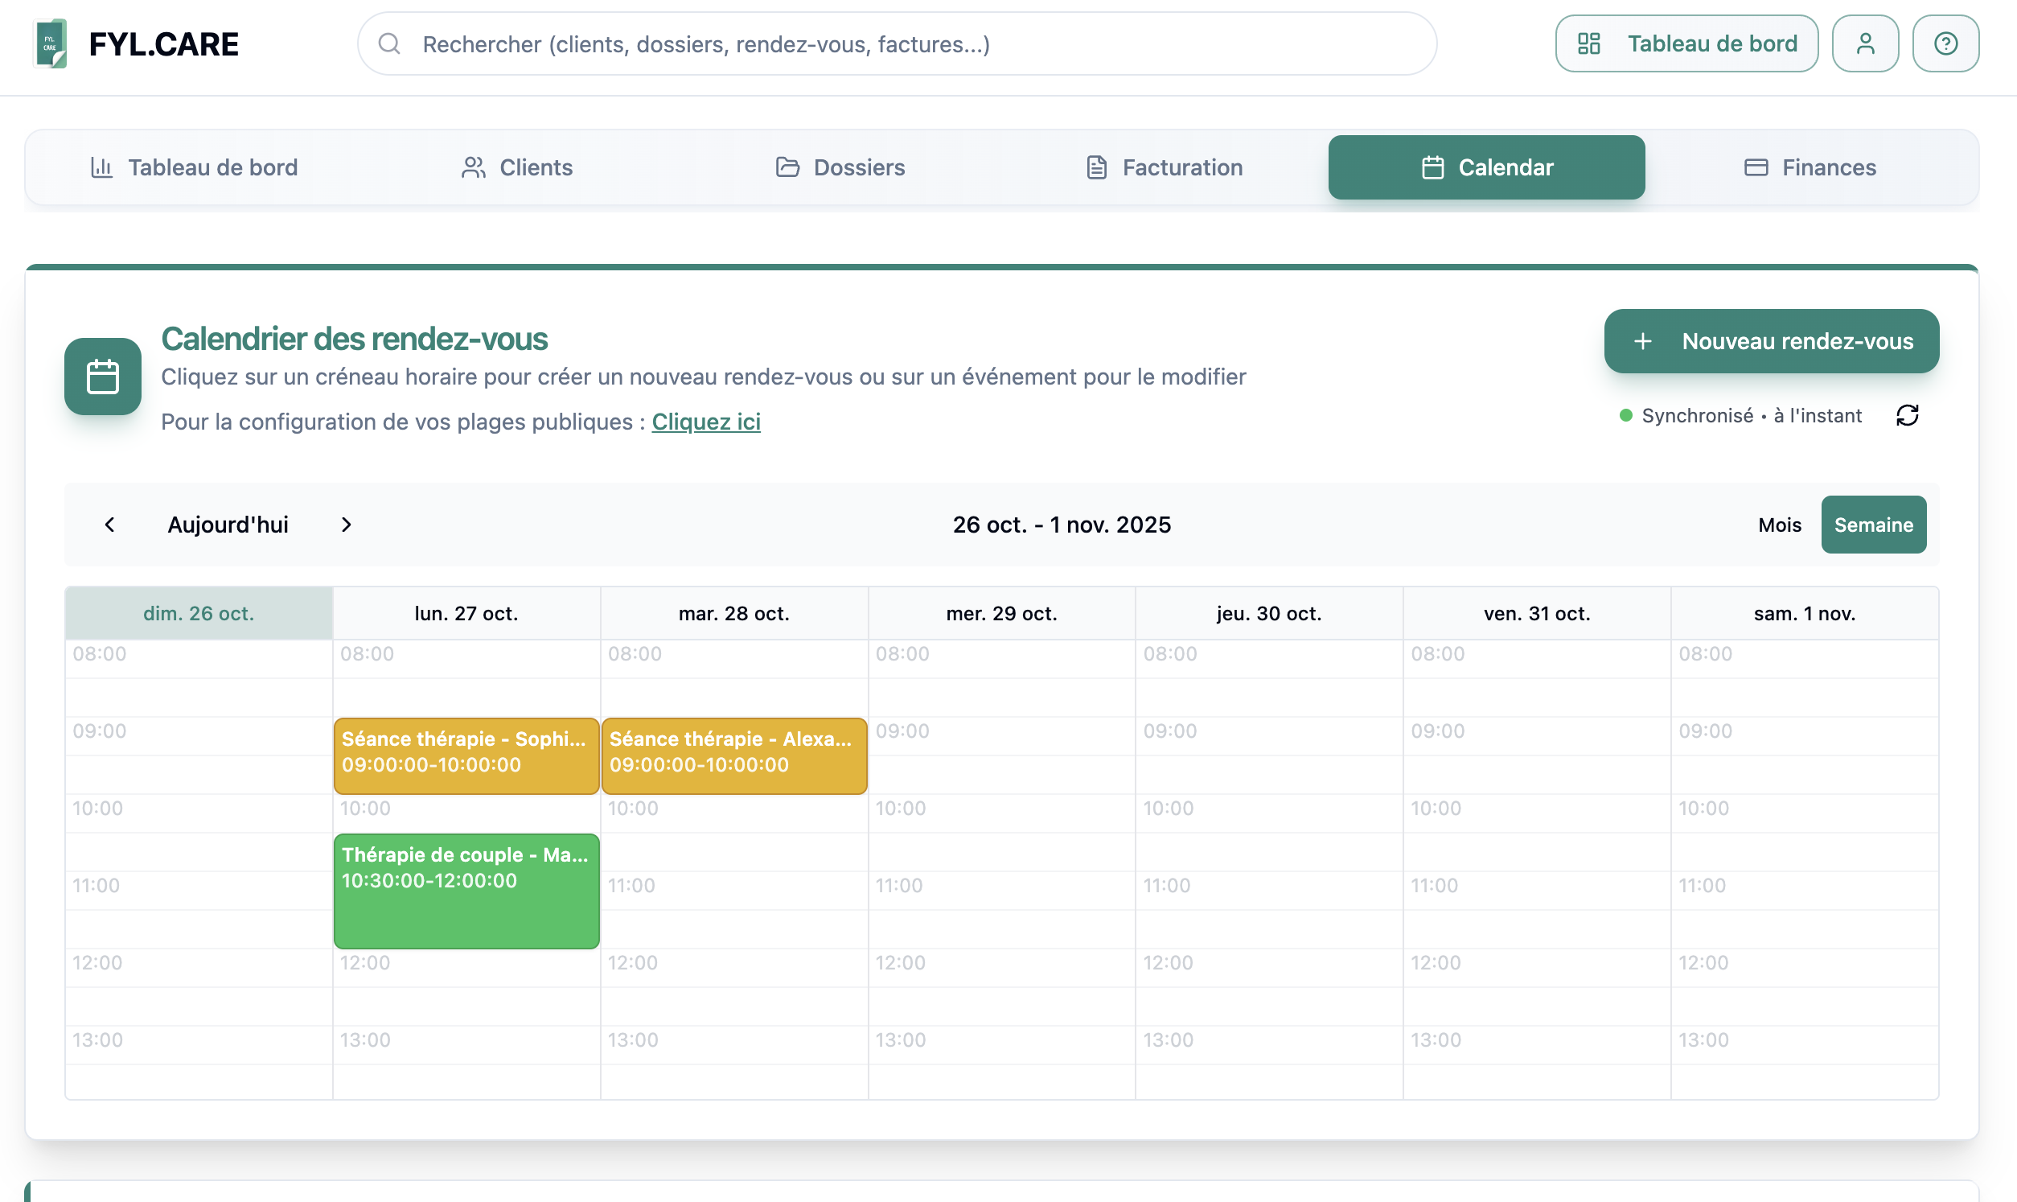Open the Clients tab
The width and height of the screenshot is (2017, 1202).
[x=518, y=167]
